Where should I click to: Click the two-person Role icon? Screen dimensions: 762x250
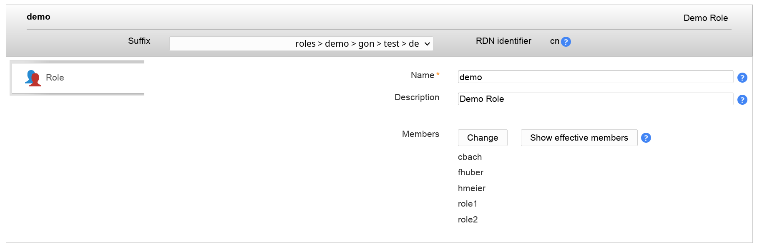point(33,78)
